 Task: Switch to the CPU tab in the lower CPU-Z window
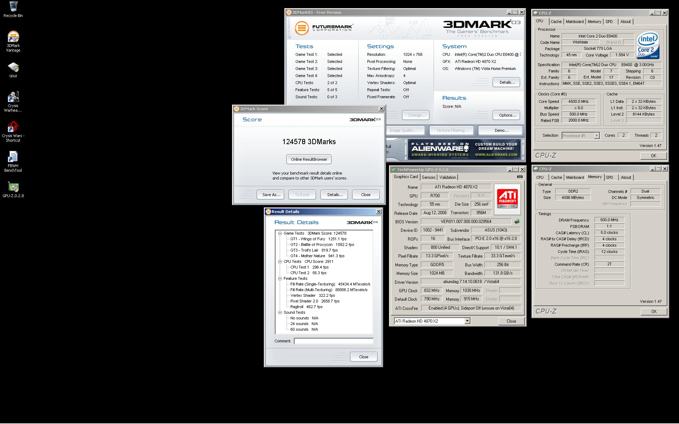[x=540, y=177]
